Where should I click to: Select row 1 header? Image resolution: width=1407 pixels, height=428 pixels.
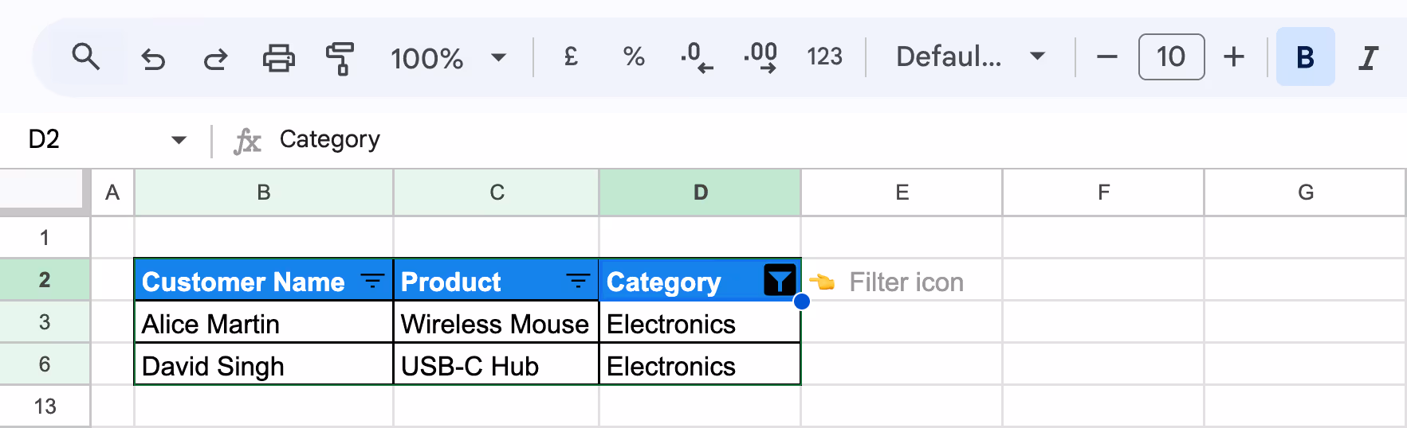(x=45, y=237)
